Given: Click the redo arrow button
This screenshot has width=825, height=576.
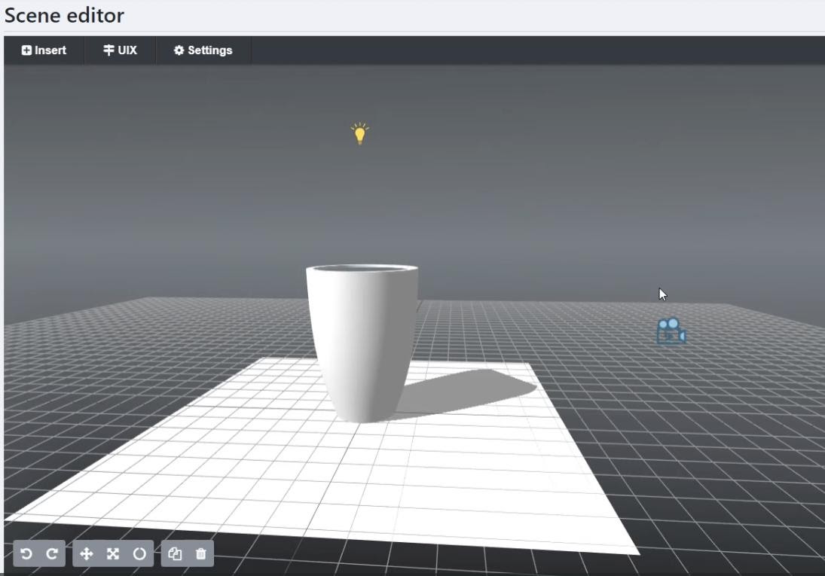Looking at the screenshot, I should click(x=52, y=554).
